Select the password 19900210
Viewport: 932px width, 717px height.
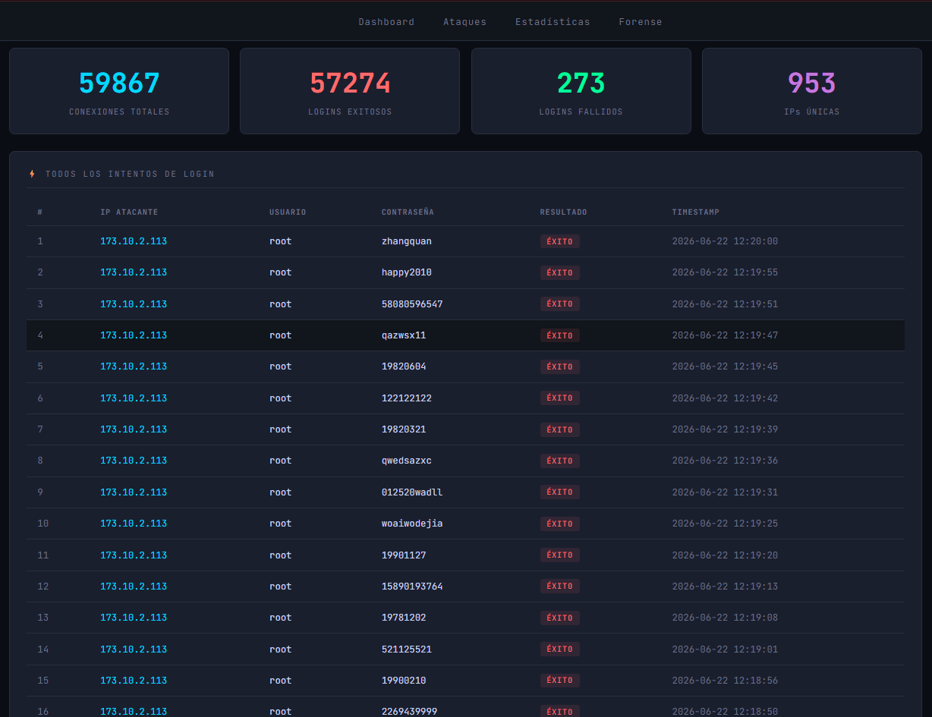coord(404,681)
